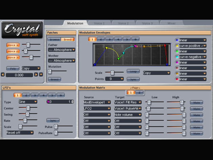Switch to the Modulation tab
Viewport: 213px width, 160px height.
click(75, 23)
